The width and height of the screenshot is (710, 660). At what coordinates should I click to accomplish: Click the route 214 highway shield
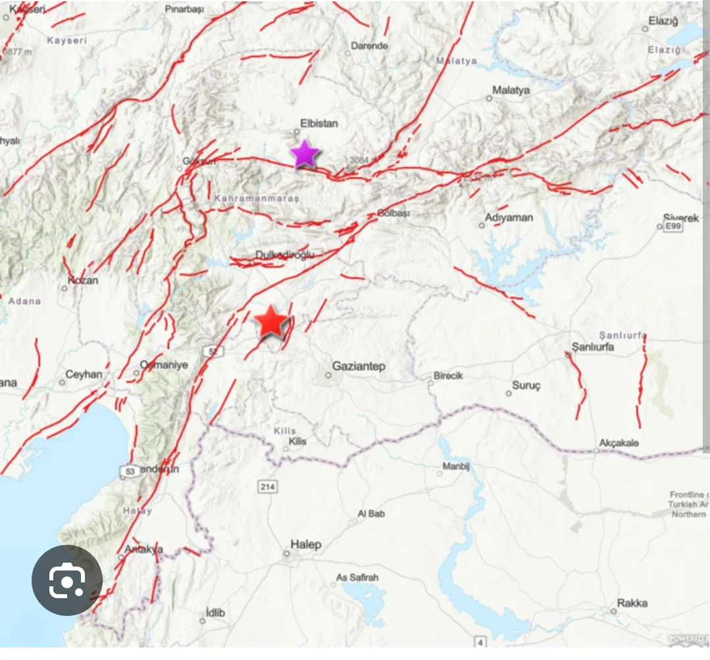(x=267, y=487)
